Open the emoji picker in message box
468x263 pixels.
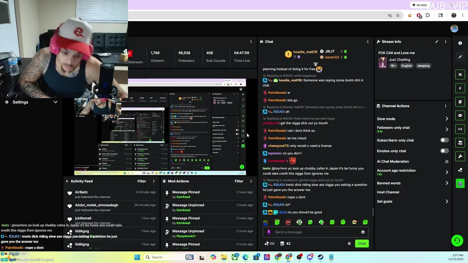363,232
